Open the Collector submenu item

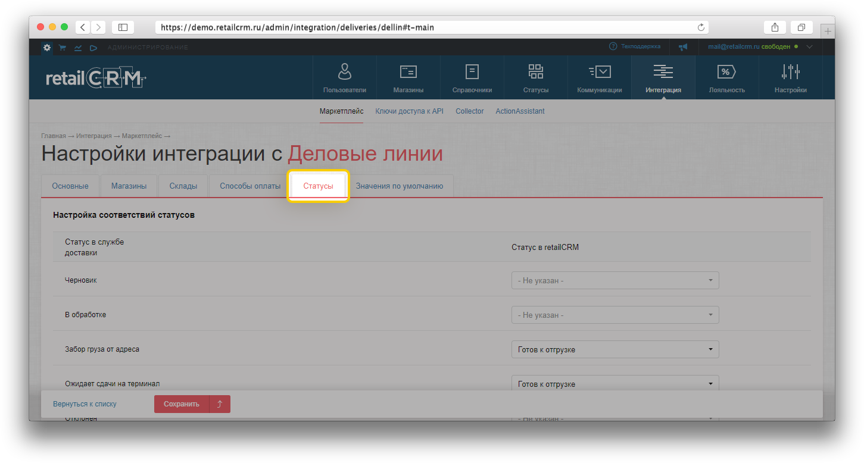coord(470,111)
